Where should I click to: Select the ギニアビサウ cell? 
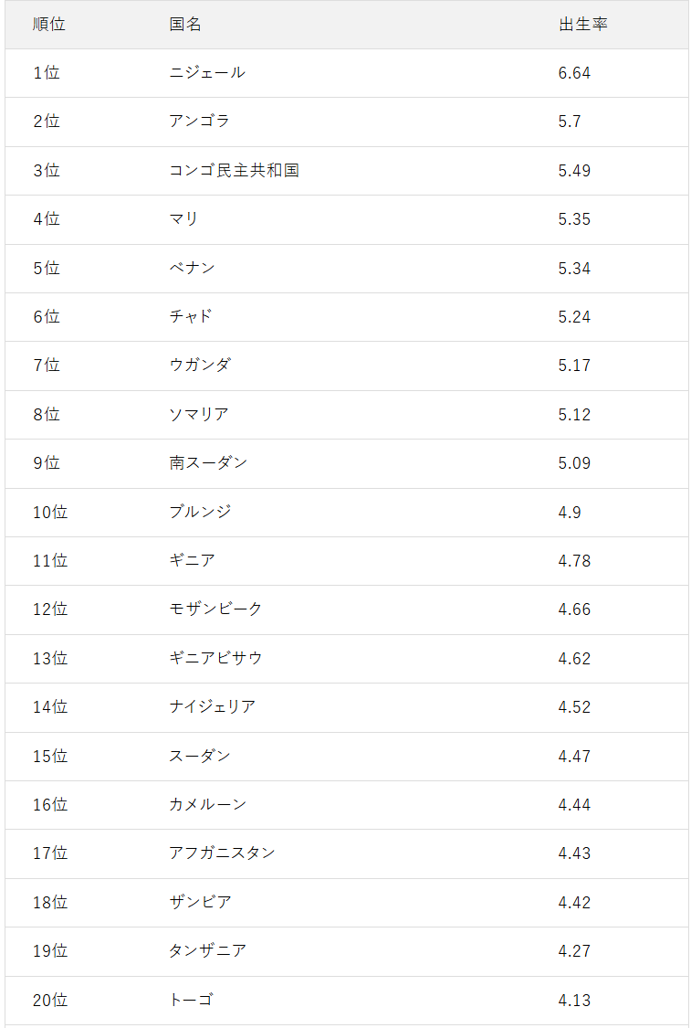[215, 658]
